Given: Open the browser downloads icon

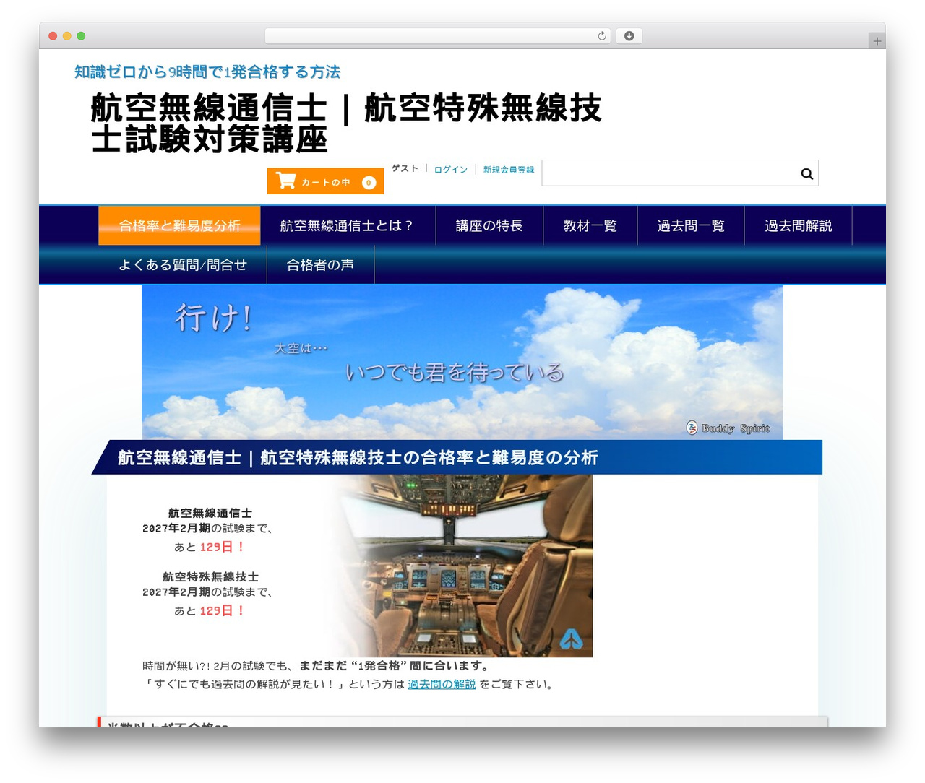Looking at the screenshot, I should point(629,36).
